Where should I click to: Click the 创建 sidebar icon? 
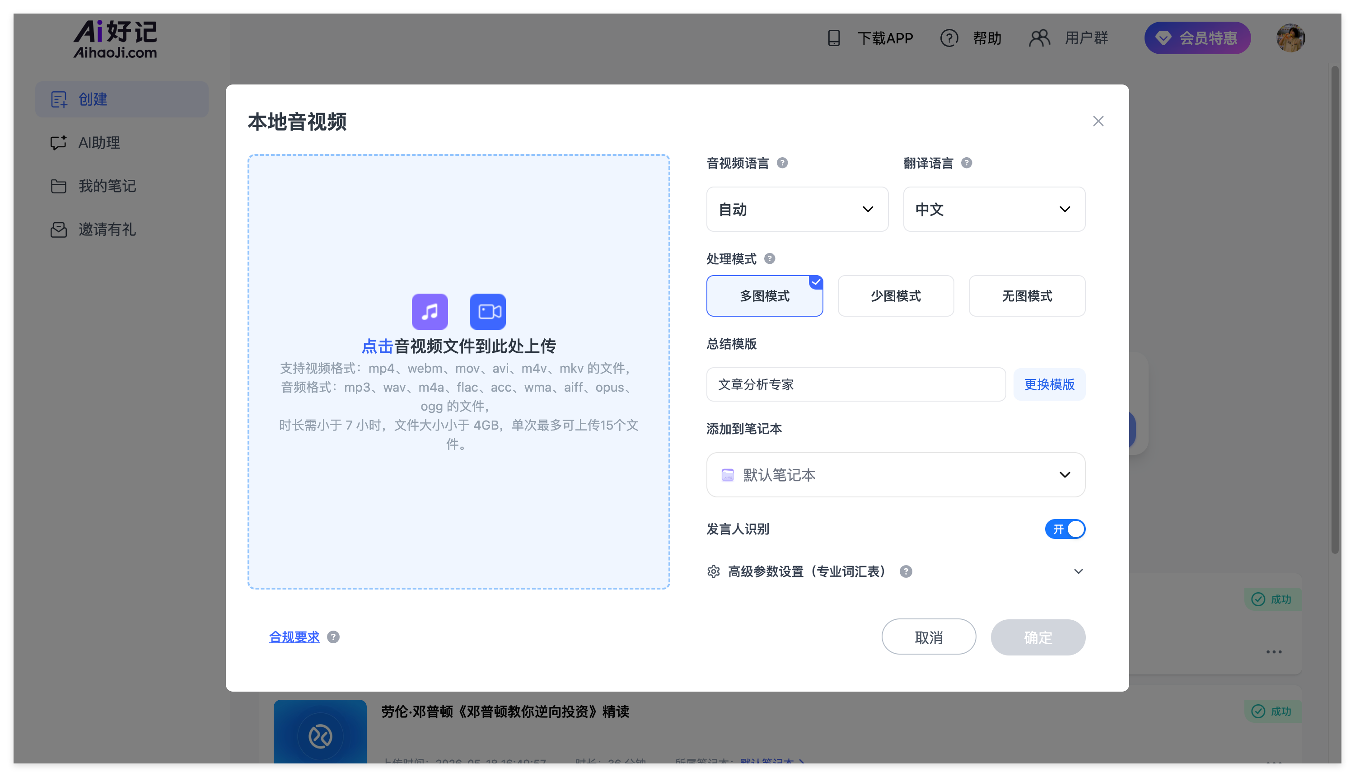(x=59, y=99)
